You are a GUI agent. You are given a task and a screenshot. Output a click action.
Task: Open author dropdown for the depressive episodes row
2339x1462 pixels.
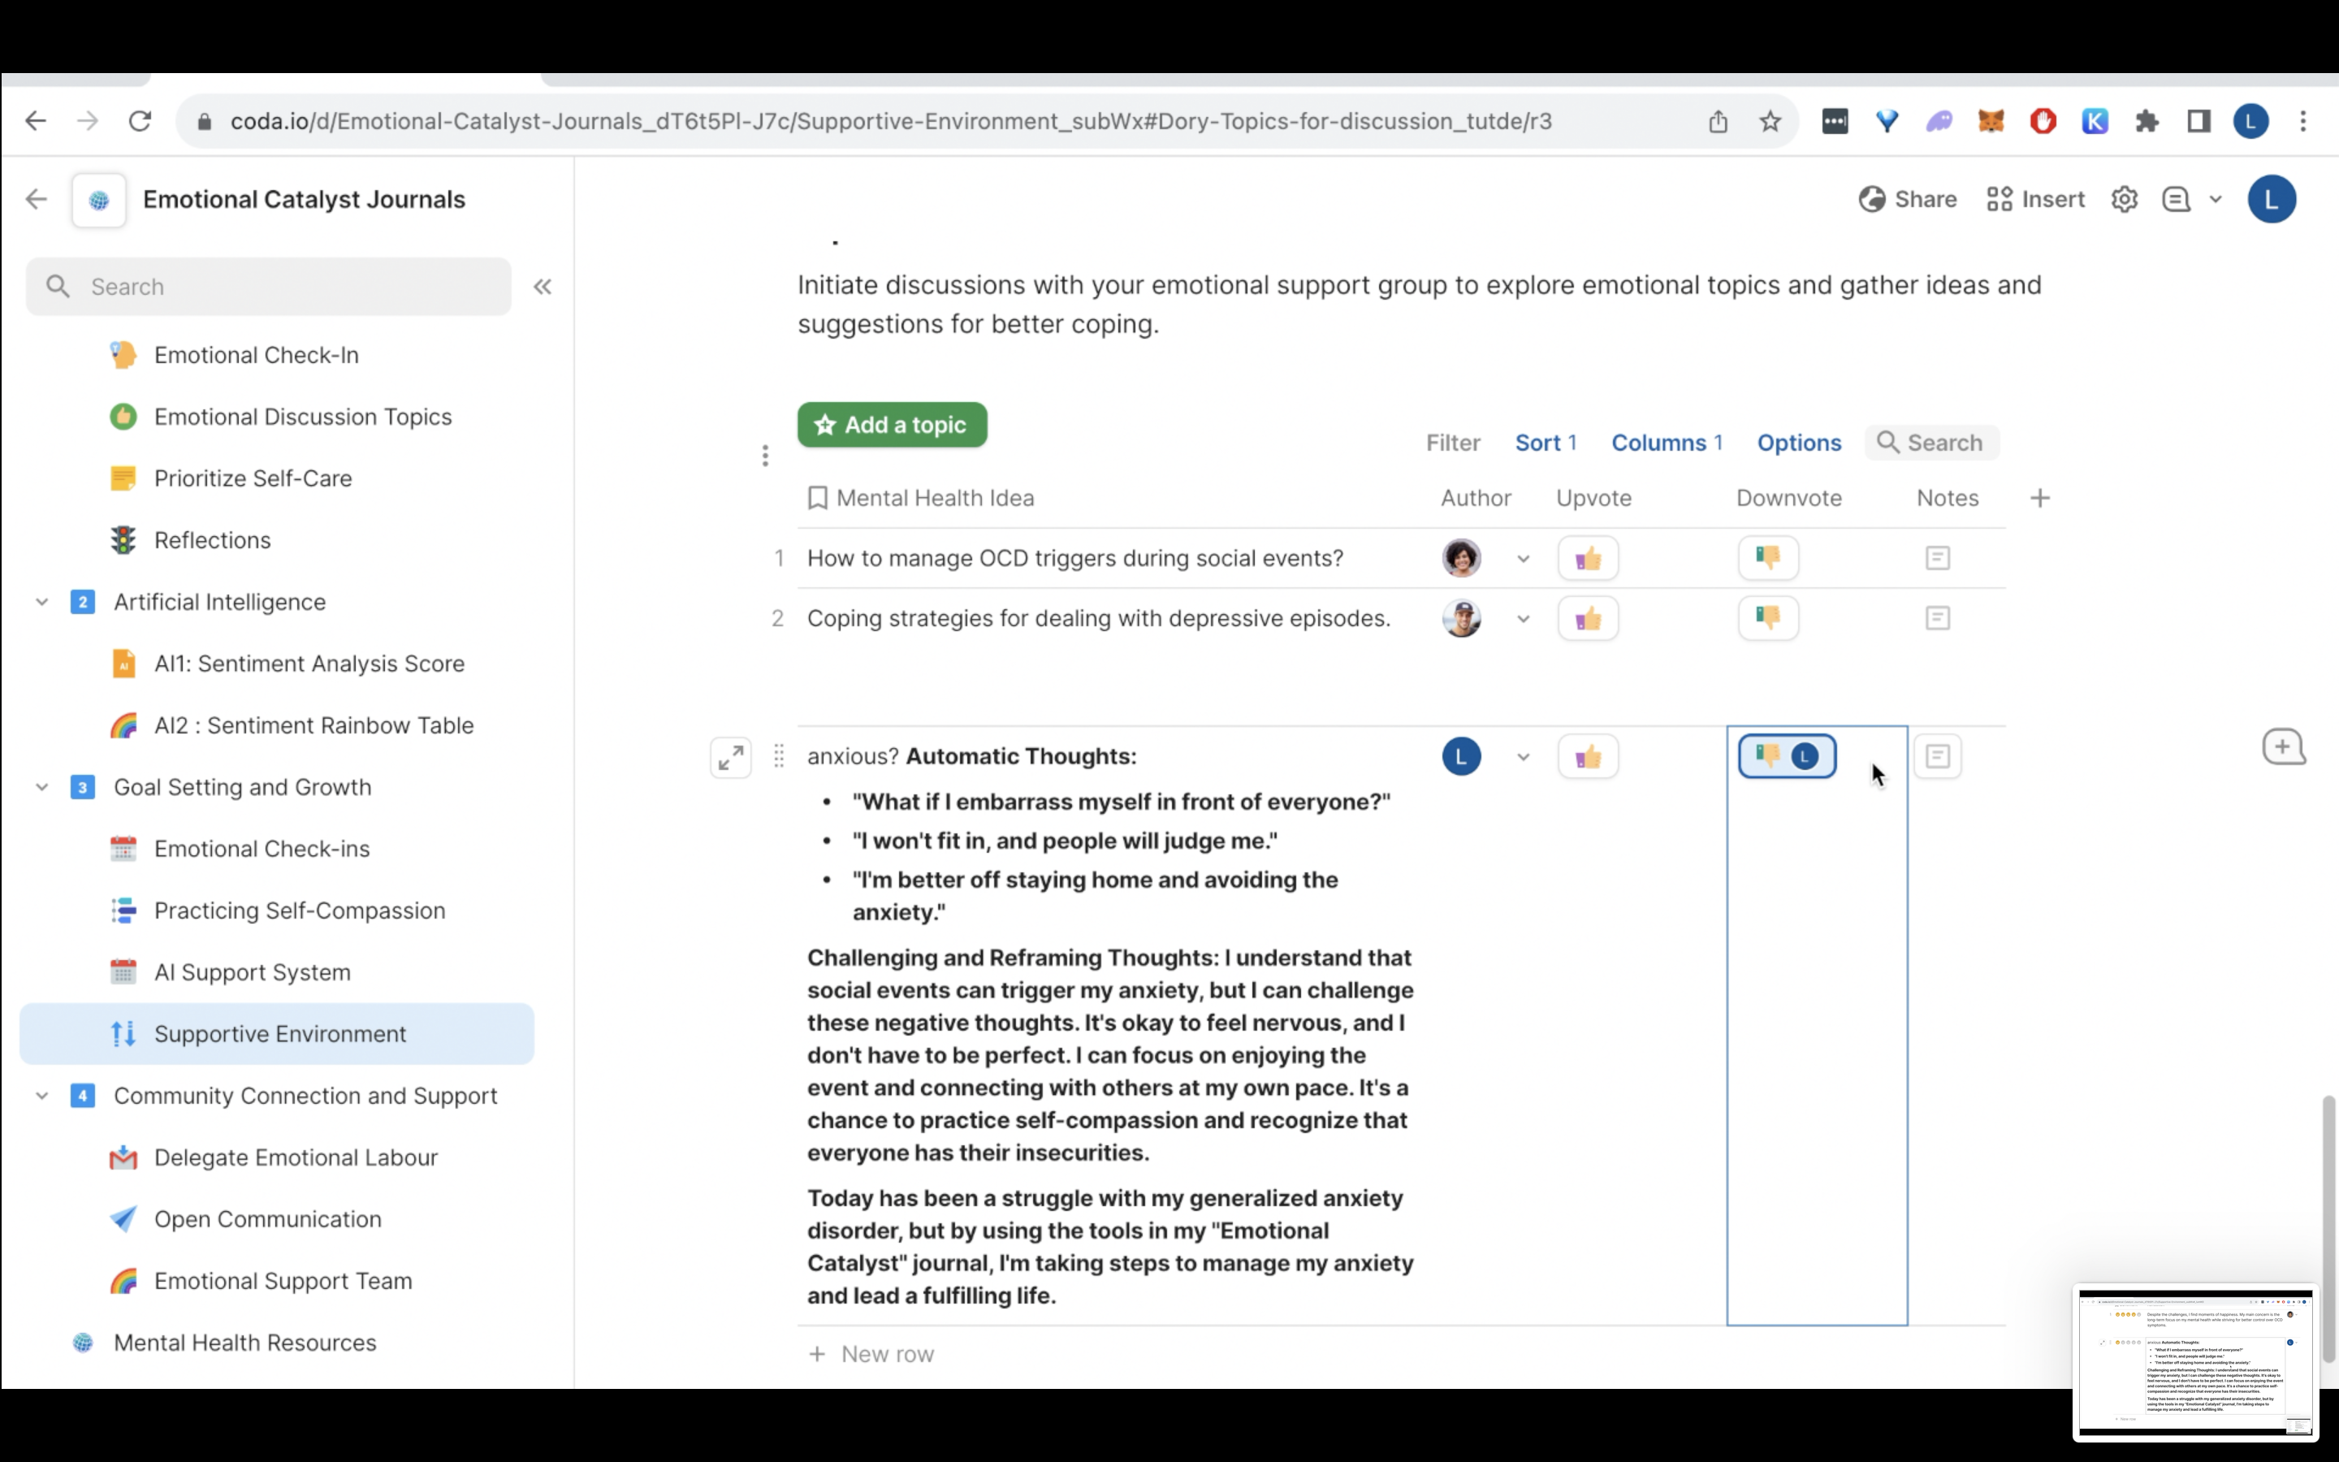click(x=1524, y=619)
